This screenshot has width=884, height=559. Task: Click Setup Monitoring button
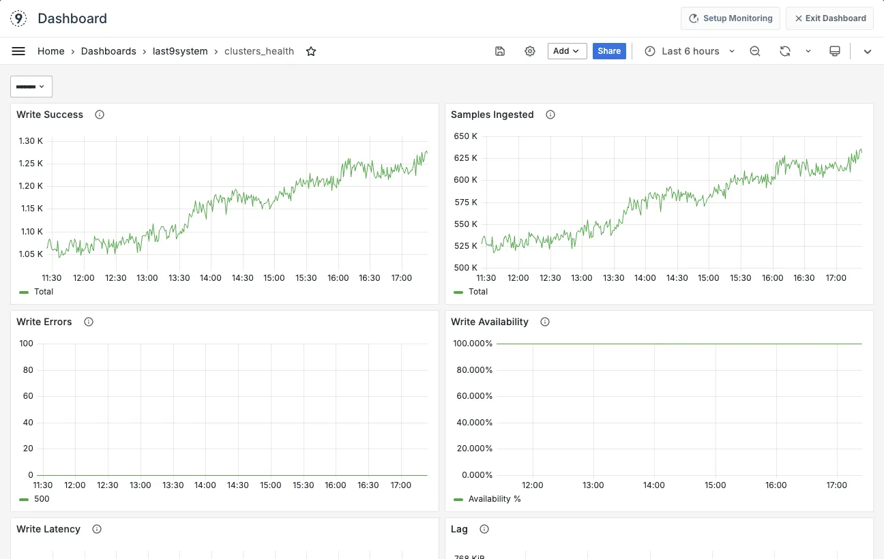click(x=730, y=18)
